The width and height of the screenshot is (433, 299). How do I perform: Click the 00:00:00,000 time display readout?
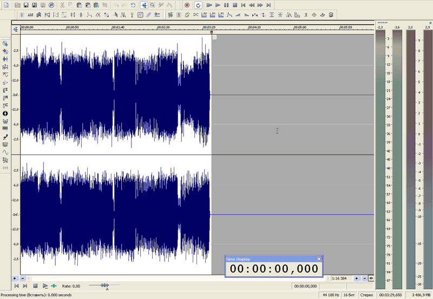274,269
